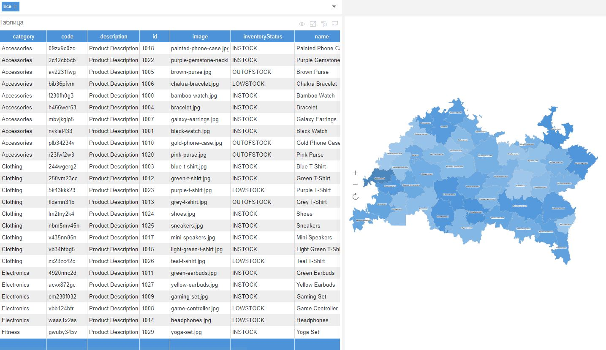Click the id column header
Image resolution: width=606 pixels, height=350 pixels.
coord(154,37)
